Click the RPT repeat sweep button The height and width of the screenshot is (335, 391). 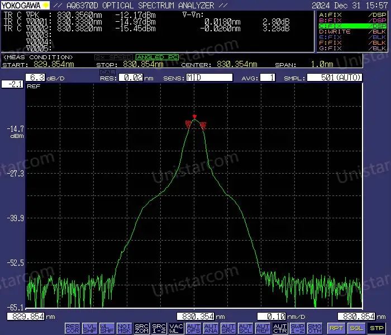coord(336,328)
